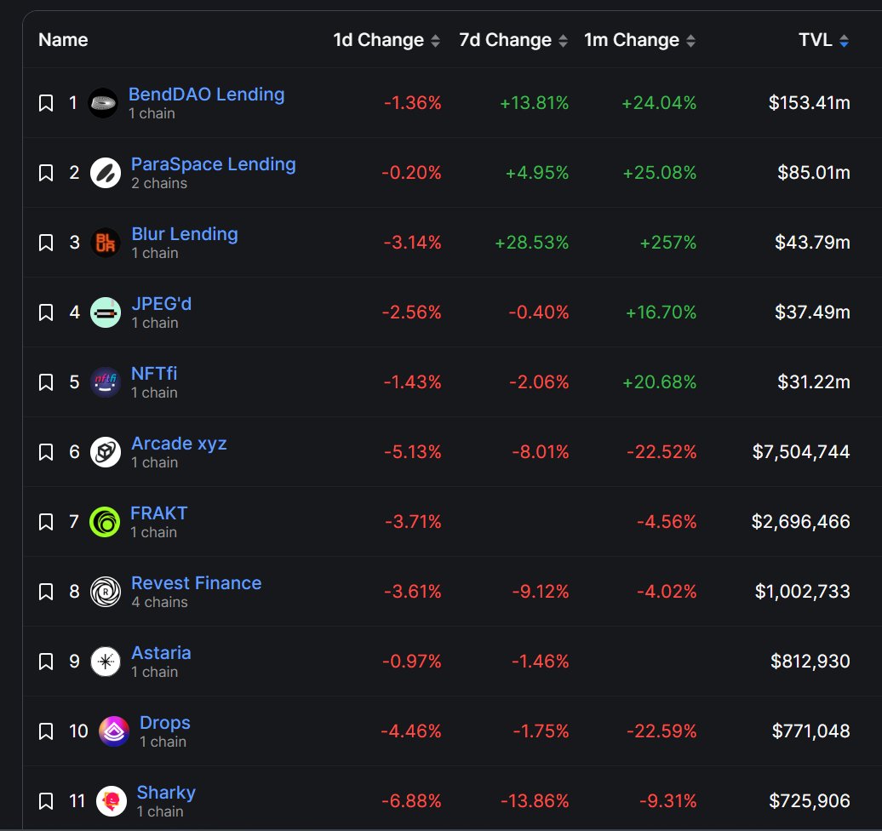Click Arcade xyz 1d change -5.13%

click(x=413, y=452)
